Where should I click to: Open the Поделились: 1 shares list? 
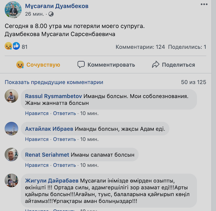tap(187, 47)
